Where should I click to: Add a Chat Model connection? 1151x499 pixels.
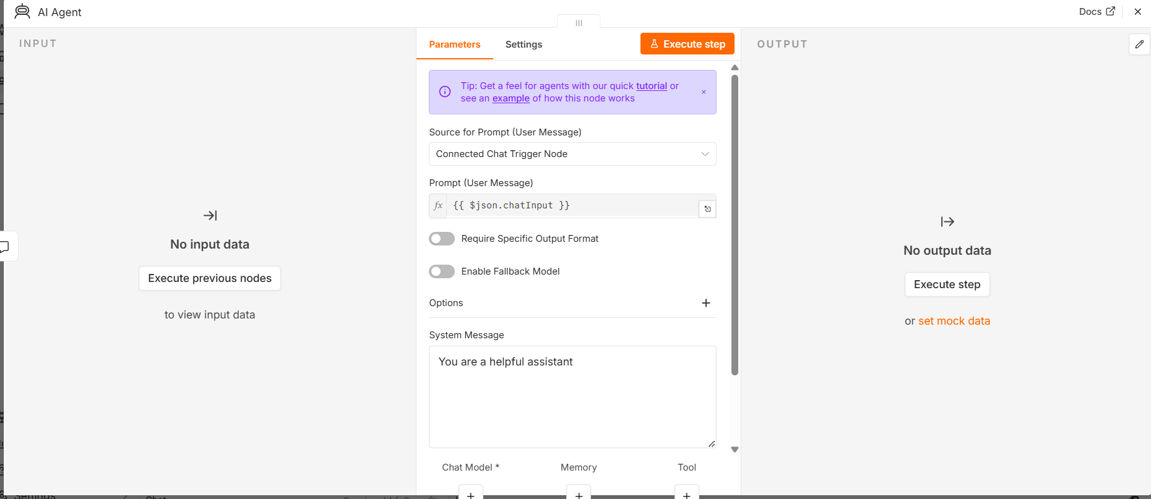coord(471,493)
